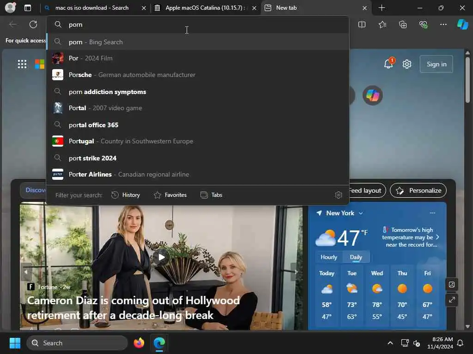Screen dimensions: 473x354
Task: Select the Portal 2007 video game suggestion
Action: 198,108
